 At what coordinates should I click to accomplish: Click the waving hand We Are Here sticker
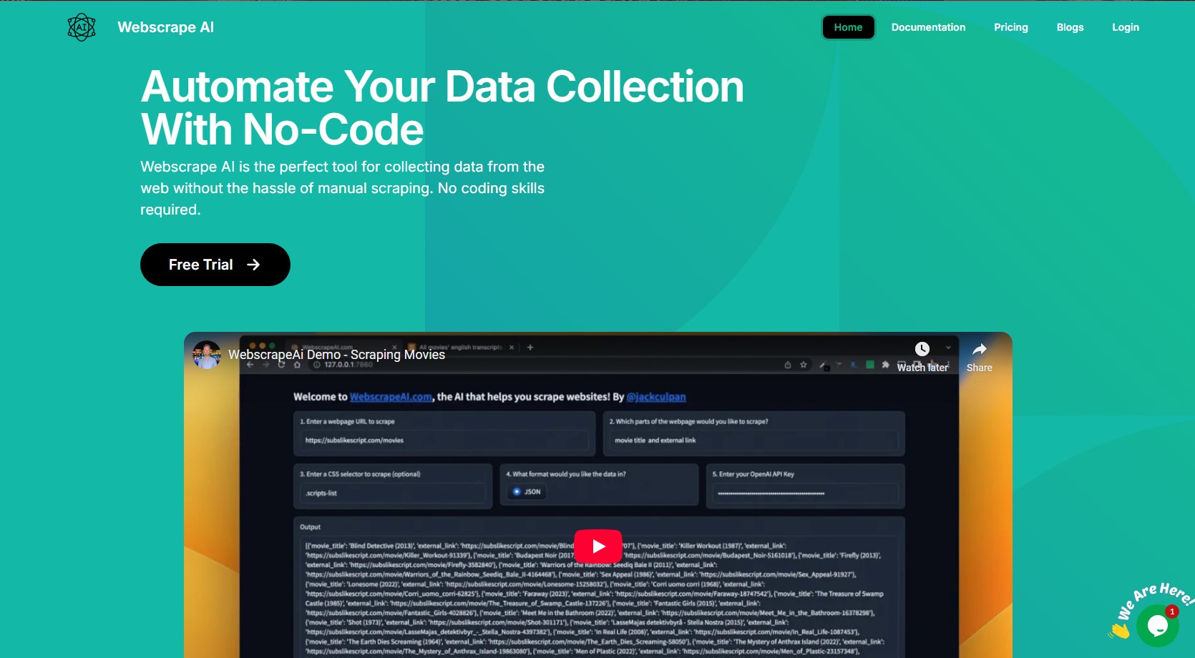point(1120,629)
